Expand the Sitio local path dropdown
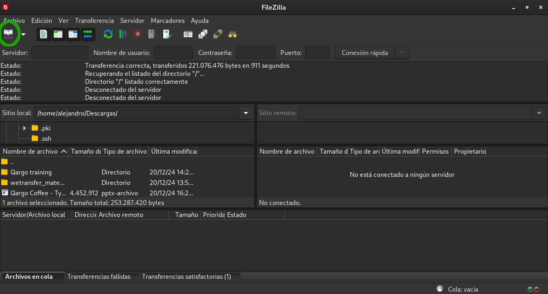 pos(246,113)
